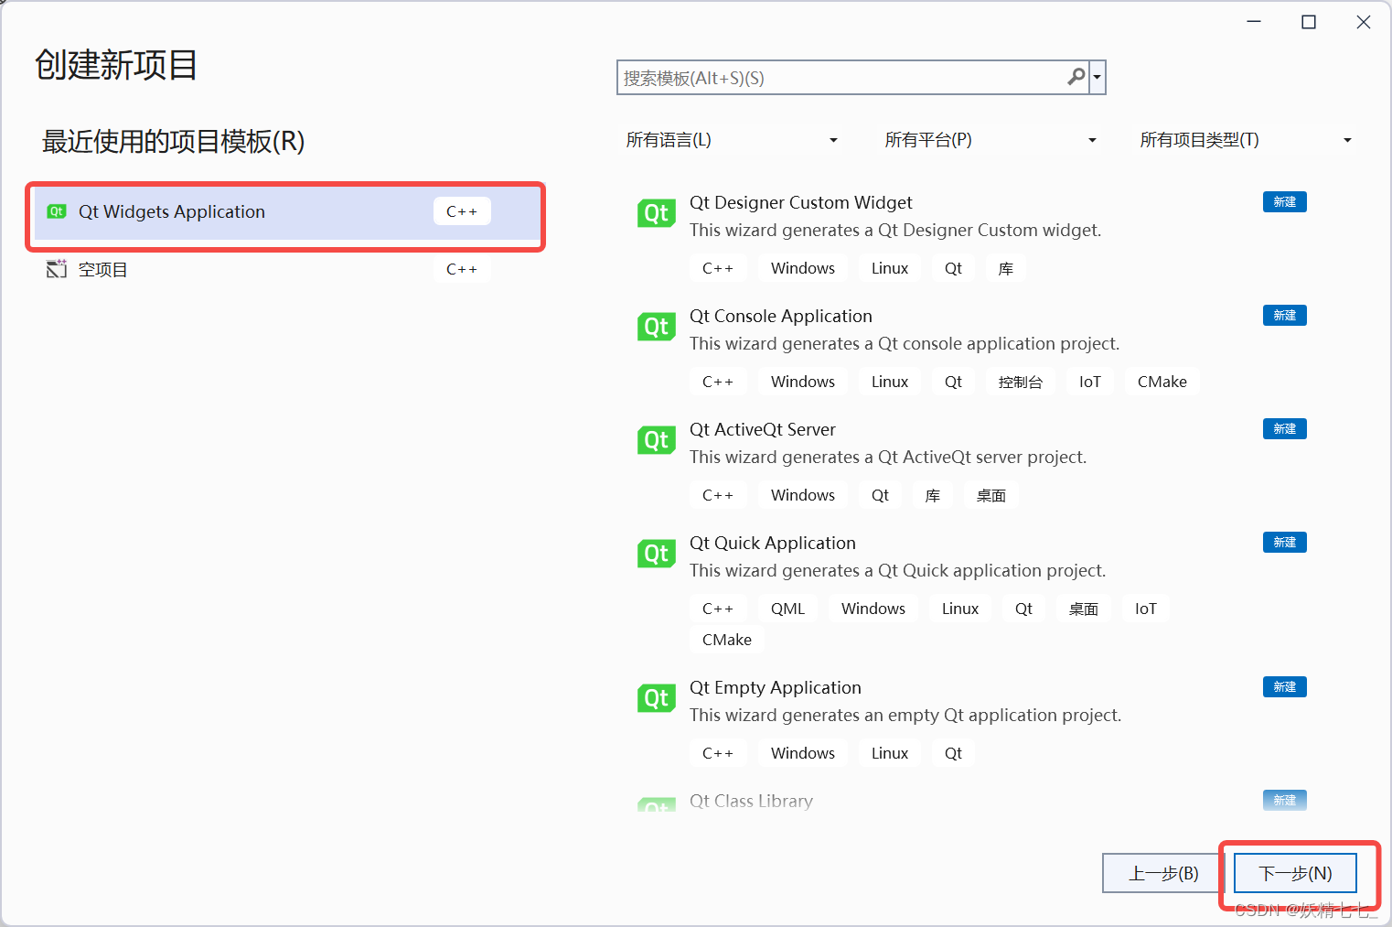Click the C++ tag of 空项目
Image resolution: width=1392 pixels, height=927 pixels.
click(462, 269)
